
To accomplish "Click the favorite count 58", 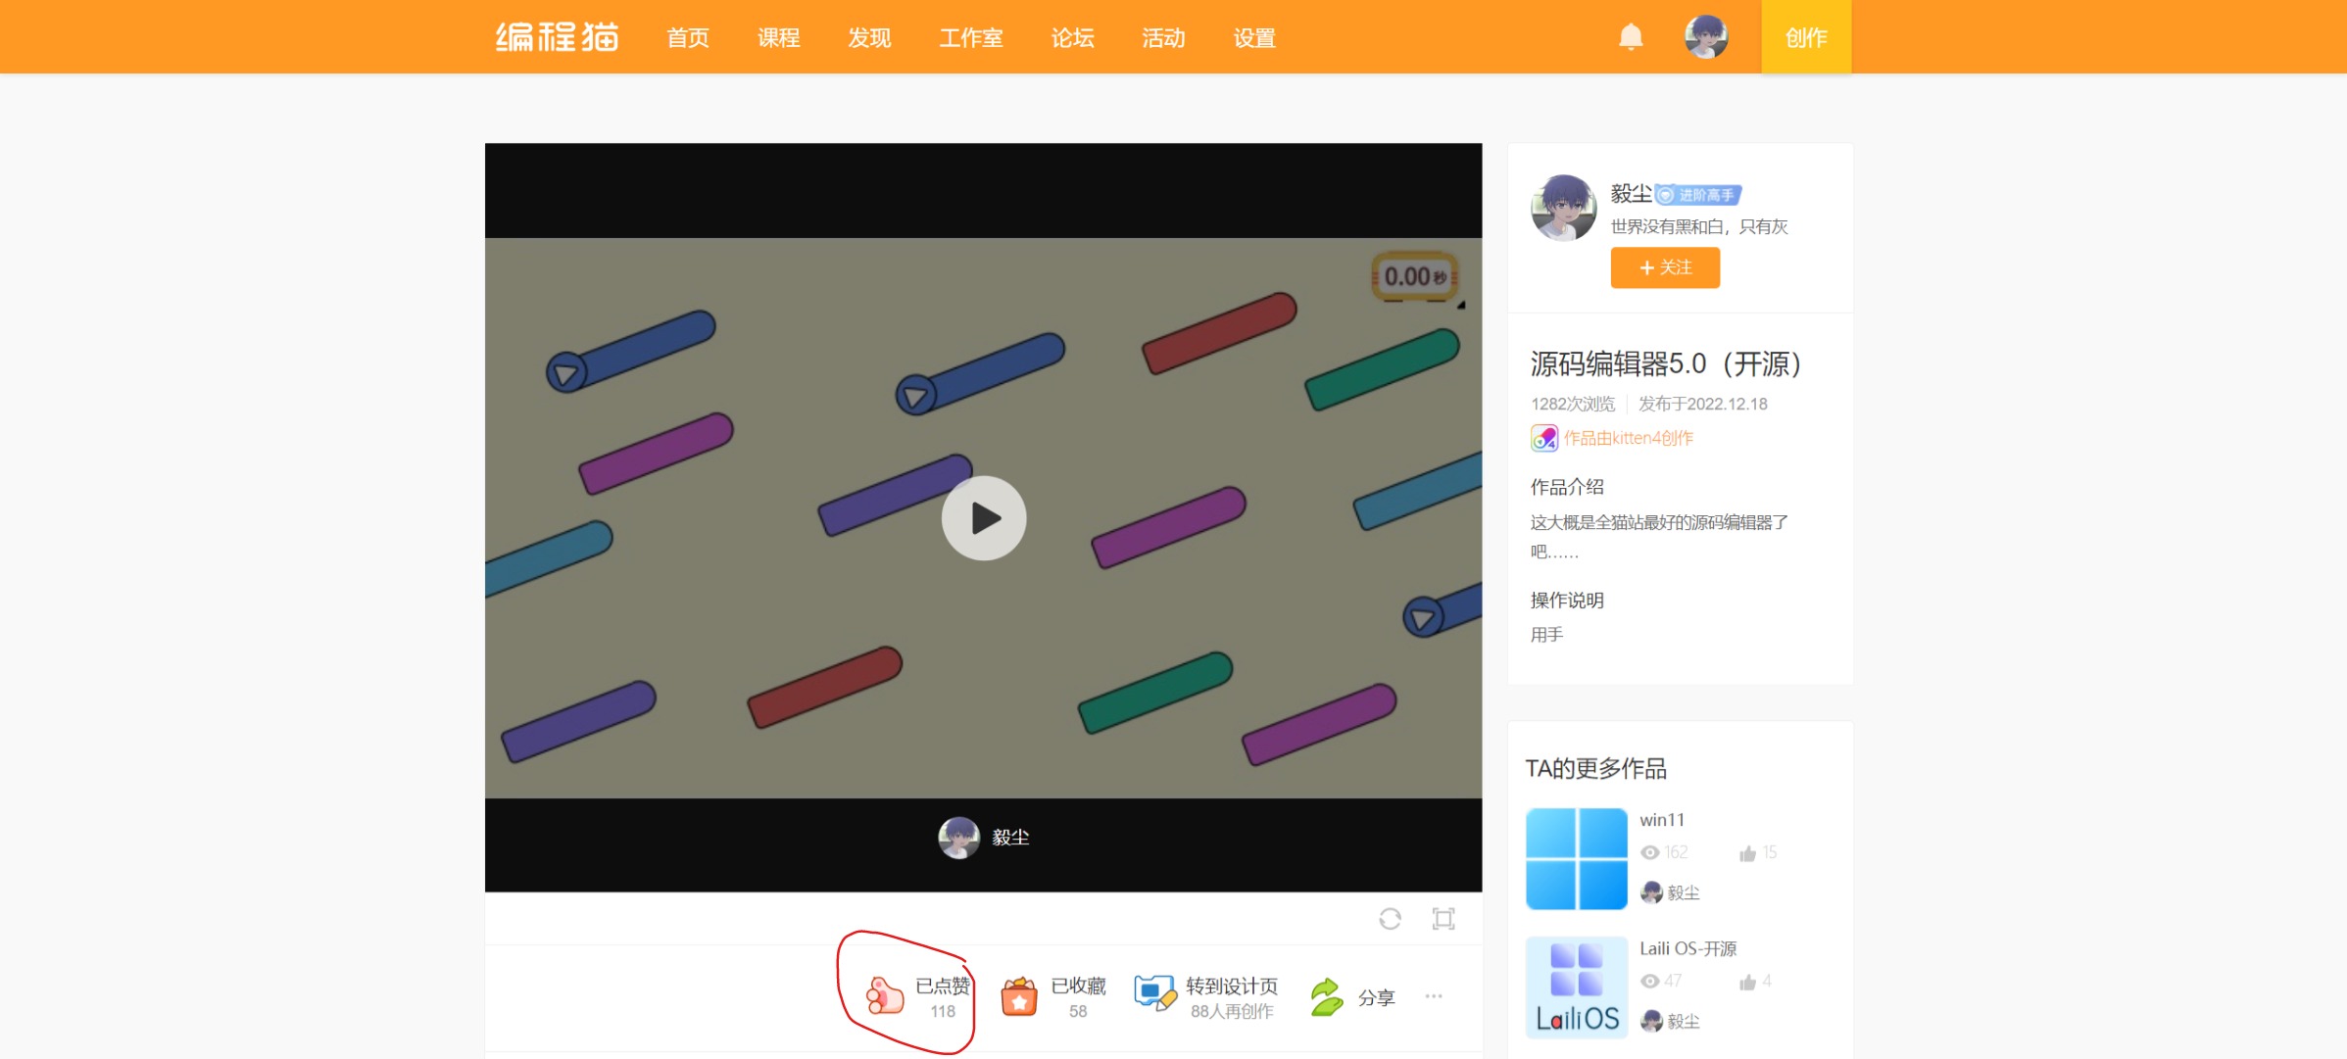I will click(1078, 1011).
